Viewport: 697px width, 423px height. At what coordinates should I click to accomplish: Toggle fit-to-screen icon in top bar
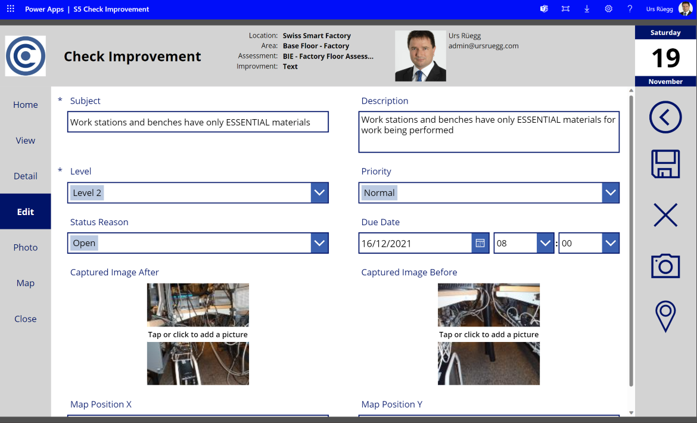tap(565, 9)
